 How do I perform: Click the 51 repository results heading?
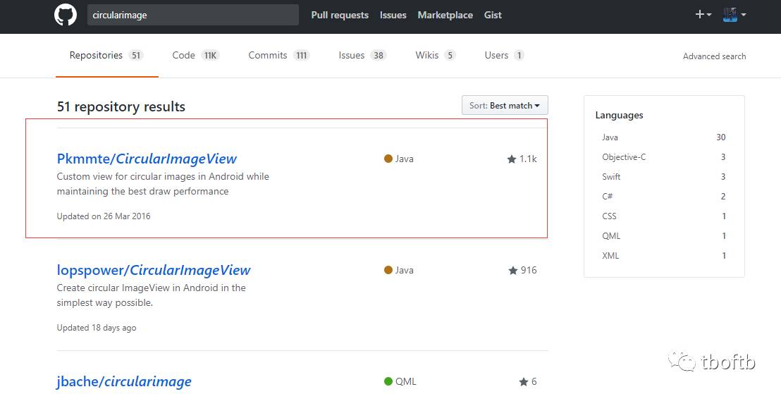coord(121,106)
